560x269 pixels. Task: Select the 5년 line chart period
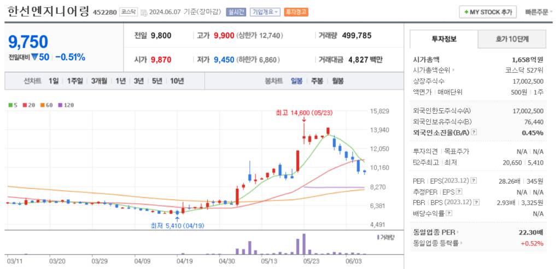(x=157, y=81)
